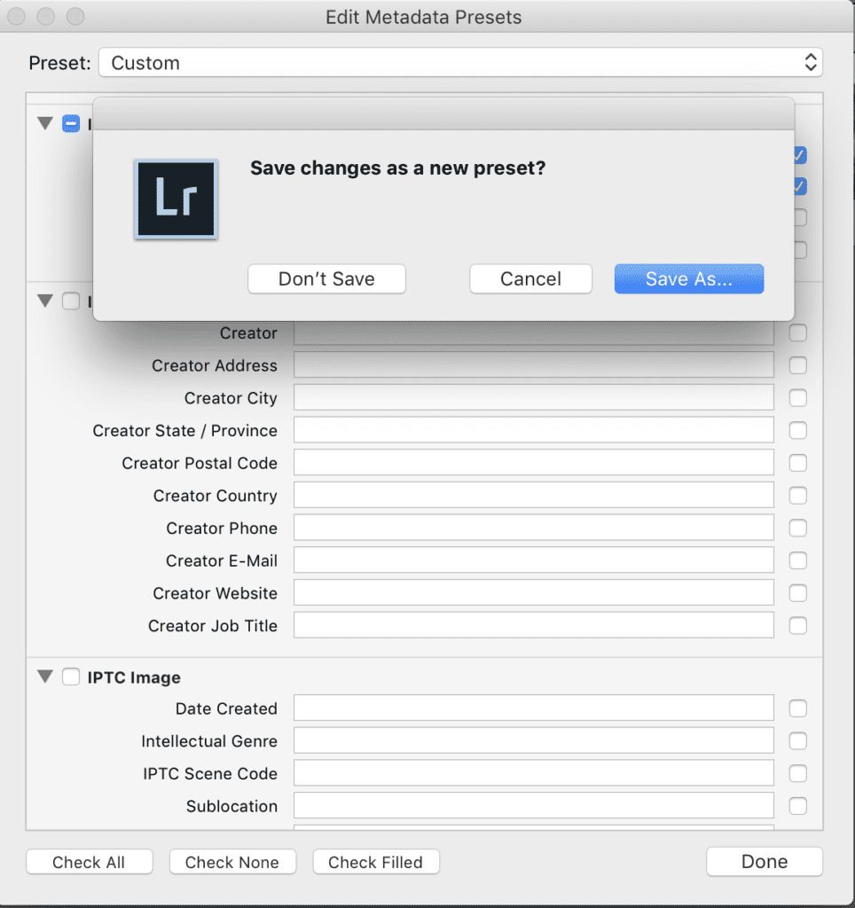Screen dimensions: 855x908
Task: Click Save As to create new preset
Action: point(688,278)
